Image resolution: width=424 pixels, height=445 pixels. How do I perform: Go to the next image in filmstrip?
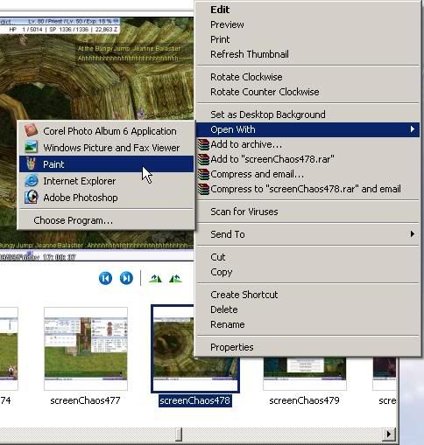(x=126, y=278)
